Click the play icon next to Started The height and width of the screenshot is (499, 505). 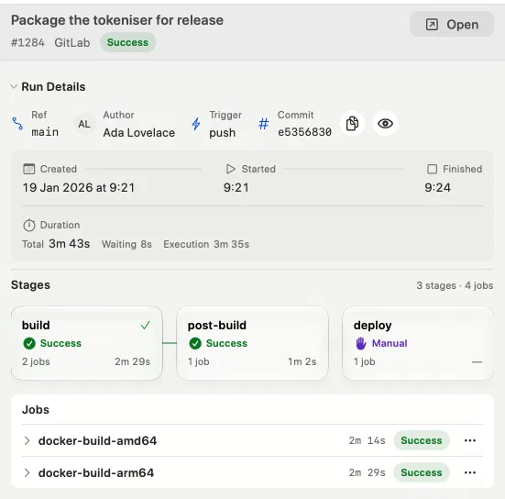(231, 169)
